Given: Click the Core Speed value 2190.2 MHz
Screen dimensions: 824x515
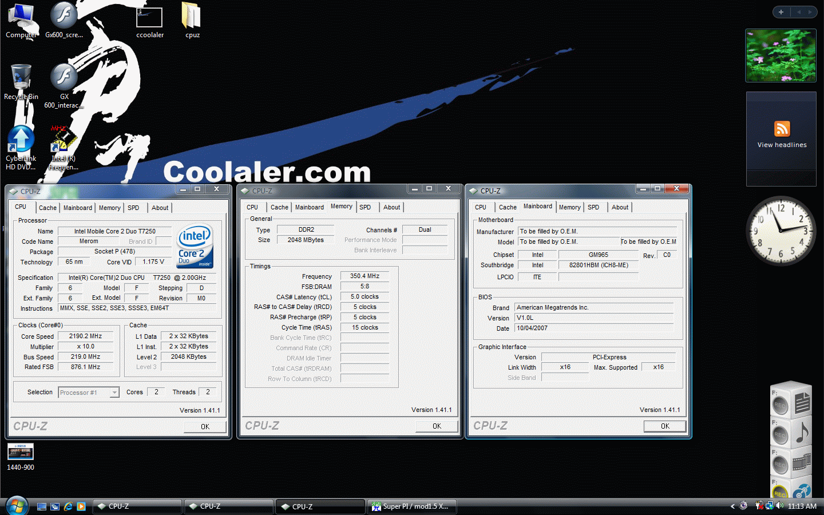Looking at the screenshot, I should coord(86,336).
